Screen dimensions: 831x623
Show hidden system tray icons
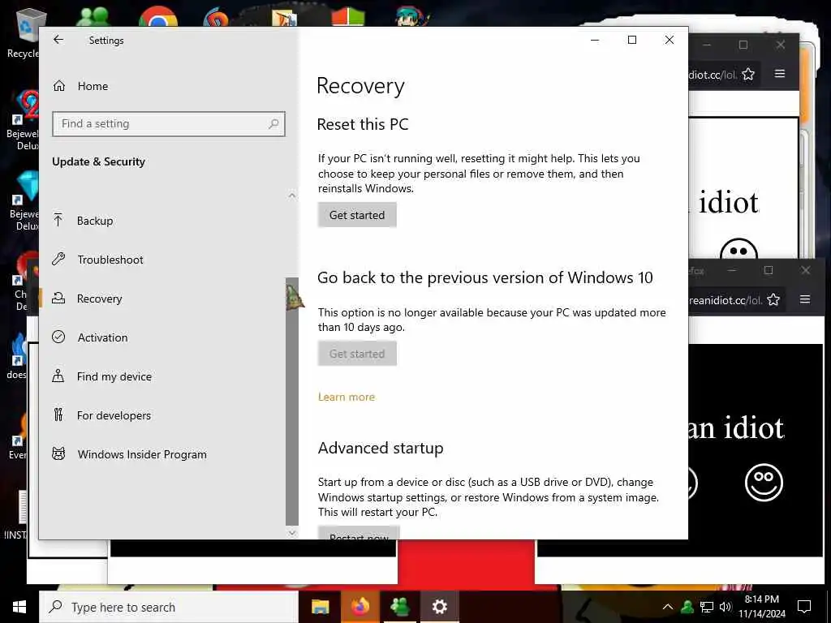click(668, 607)
